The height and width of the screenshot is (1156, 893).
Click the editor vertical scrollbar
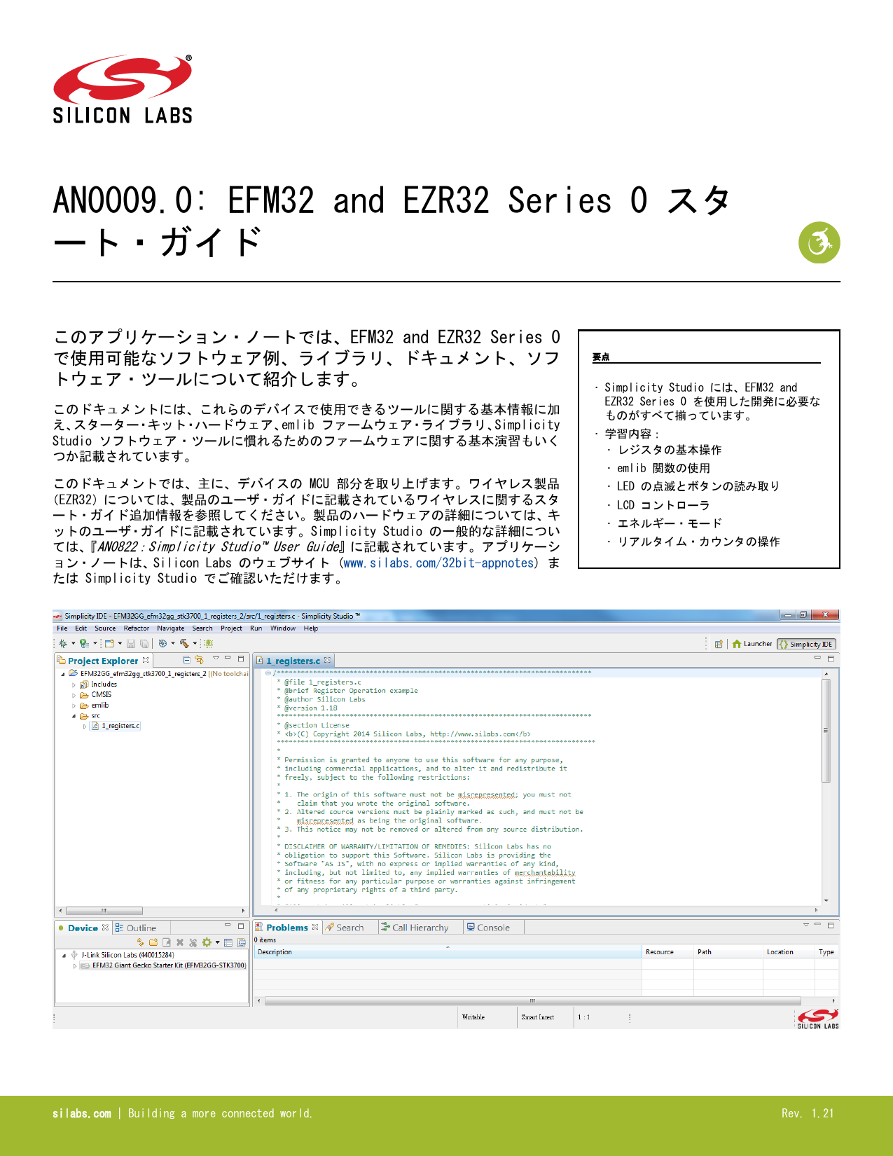click(x=826, y=729)
